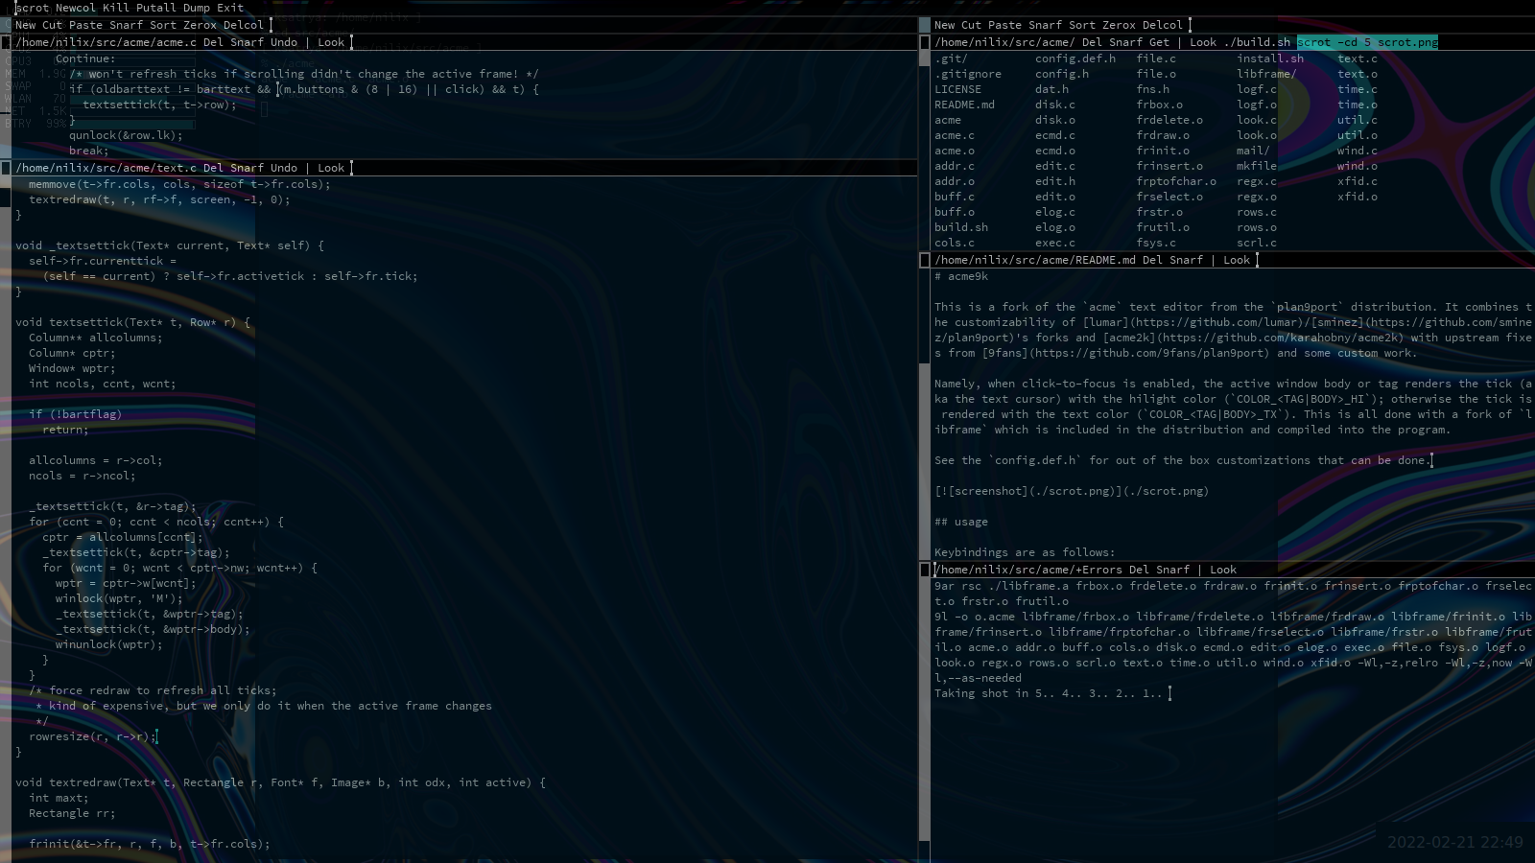Click the layout box of the text.c window

pos(6,168)
